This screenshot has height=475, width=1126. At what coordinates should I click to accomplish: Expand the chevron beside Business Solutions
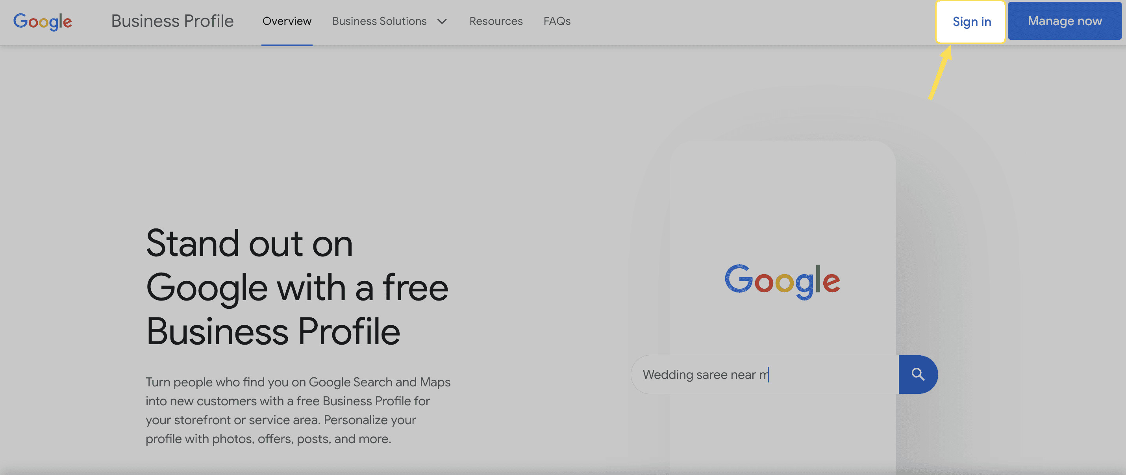click(x=442, y=21)
